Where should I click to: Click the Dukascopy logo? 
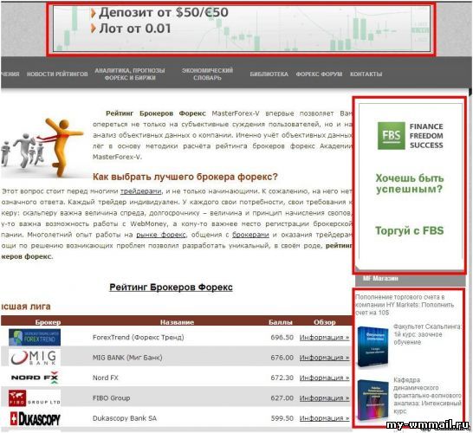(35, 418)
